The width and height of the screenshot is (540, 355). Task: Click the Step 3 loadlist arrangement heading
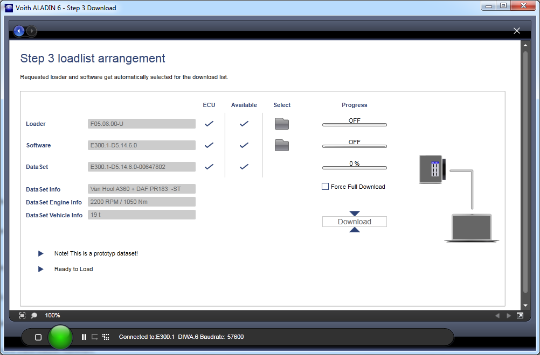(93, 59)
